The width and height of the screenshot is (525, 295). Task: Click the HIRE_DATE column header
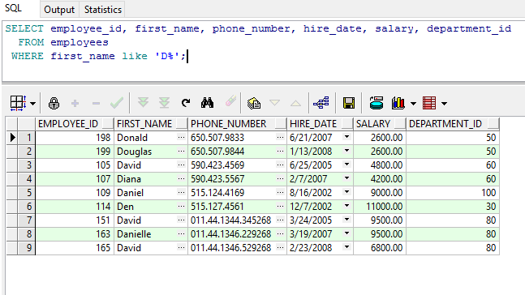tap(320, 124)
